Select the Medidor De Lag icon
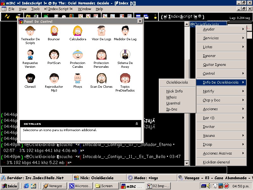253x190 pixels. coord(125,31)
